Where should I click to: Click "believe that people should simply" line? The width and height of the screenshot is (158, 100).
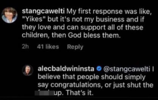click(91, 77)
